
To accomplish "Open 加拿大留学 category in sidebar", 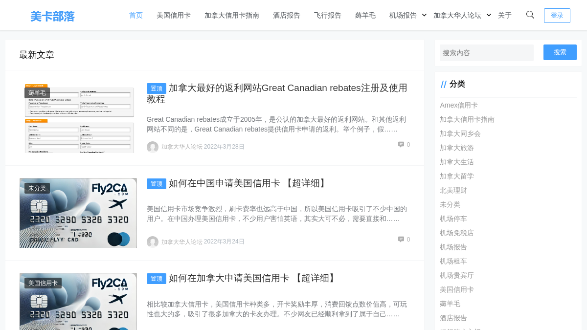I will point(457,176).
